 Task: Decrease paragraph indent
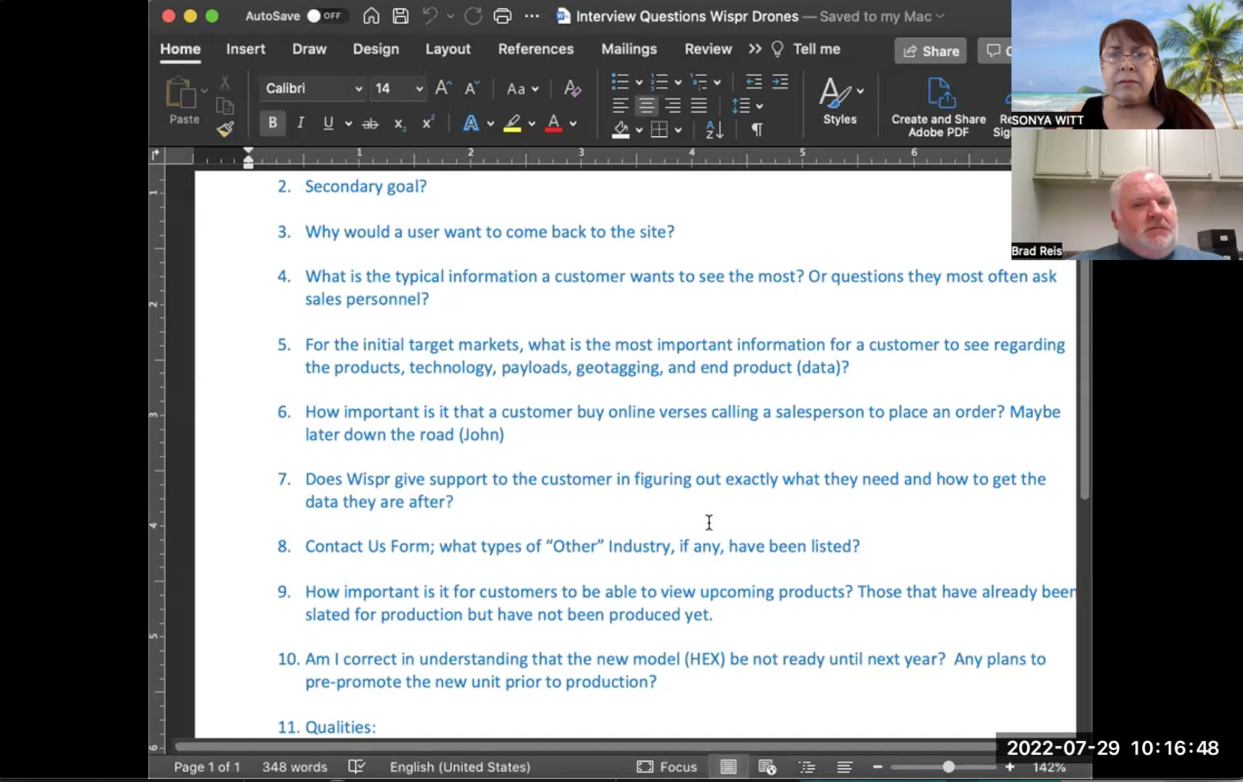click(753, 82)
